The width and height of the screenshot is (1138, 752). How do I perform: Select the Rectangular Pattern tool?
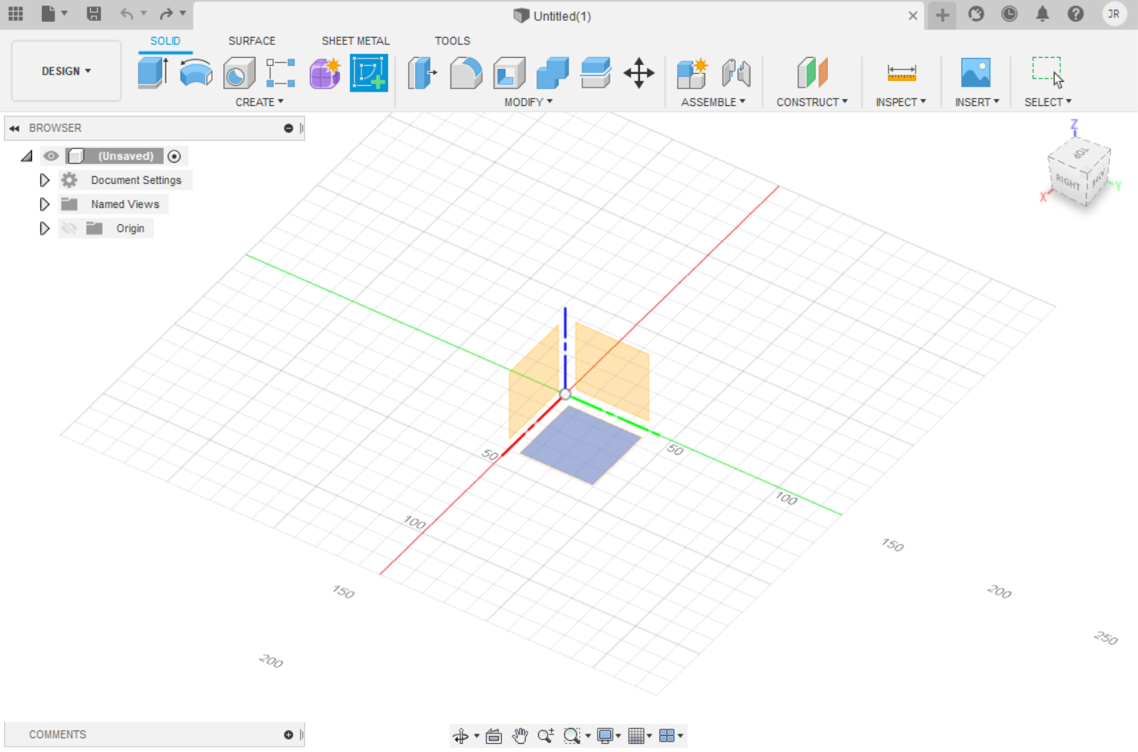281,73
